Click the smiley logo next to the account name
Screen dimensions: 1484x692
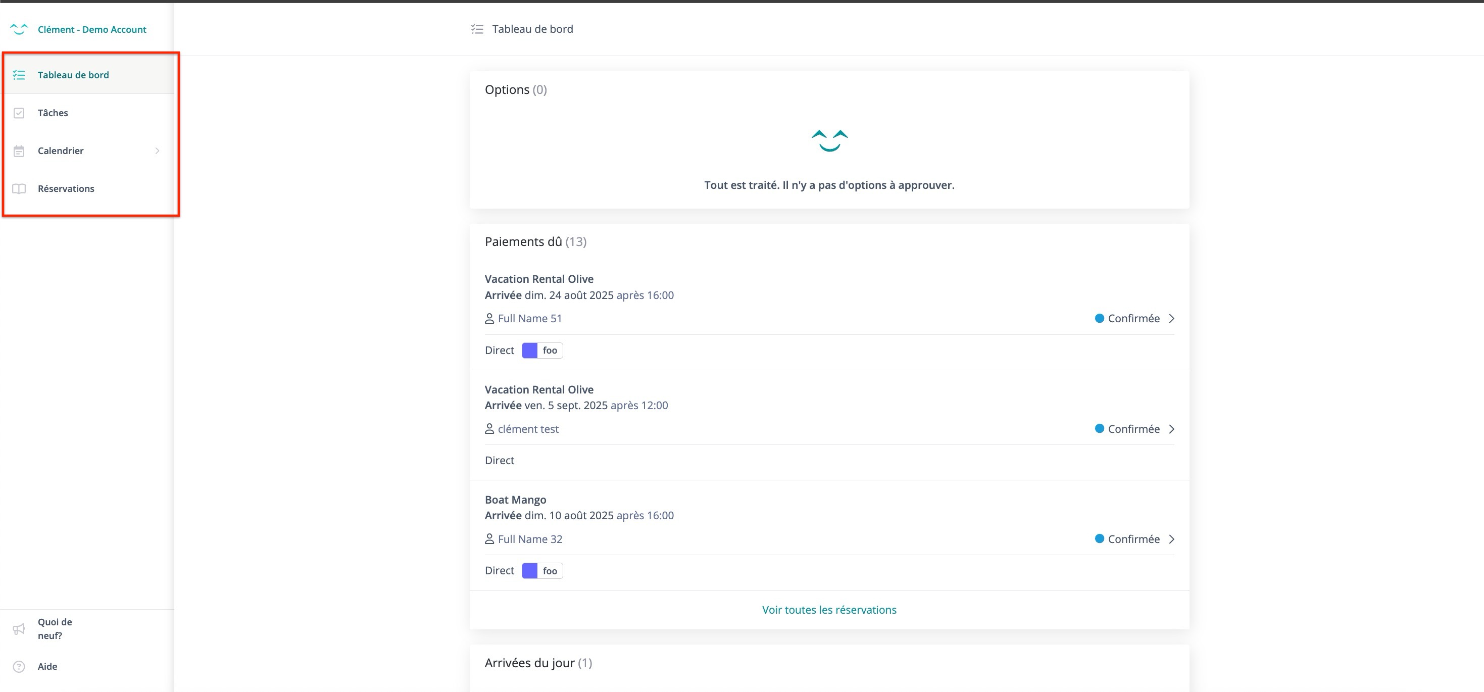click(19, 29)
